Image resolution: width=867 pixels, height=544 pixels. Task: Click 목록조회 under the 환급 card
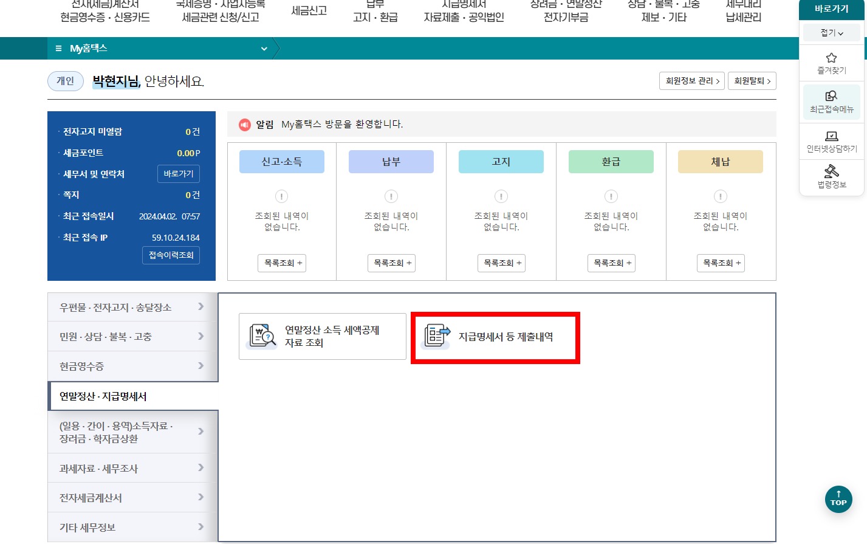point(611,263)
